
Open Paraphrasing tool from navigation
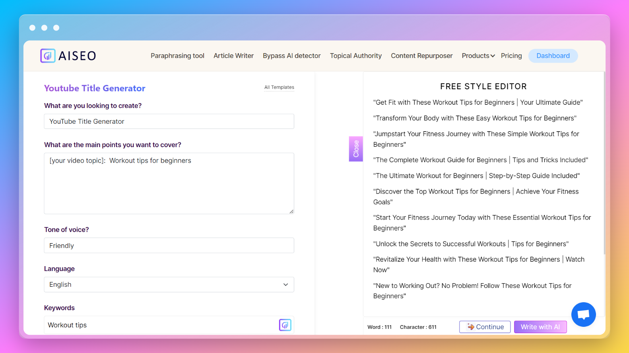(x=177, y=56)
